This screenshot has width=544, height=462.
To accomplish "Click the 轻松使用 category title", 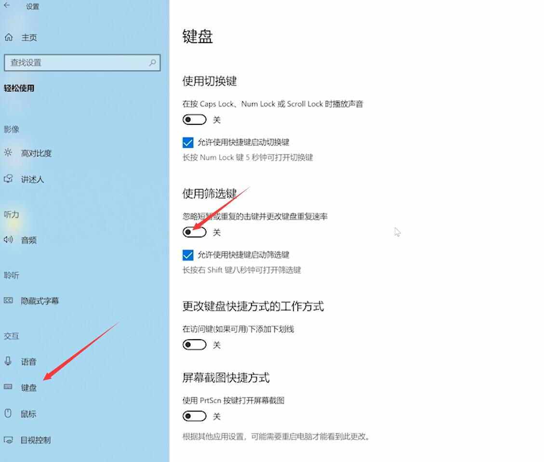I will [x=19, y=88].
